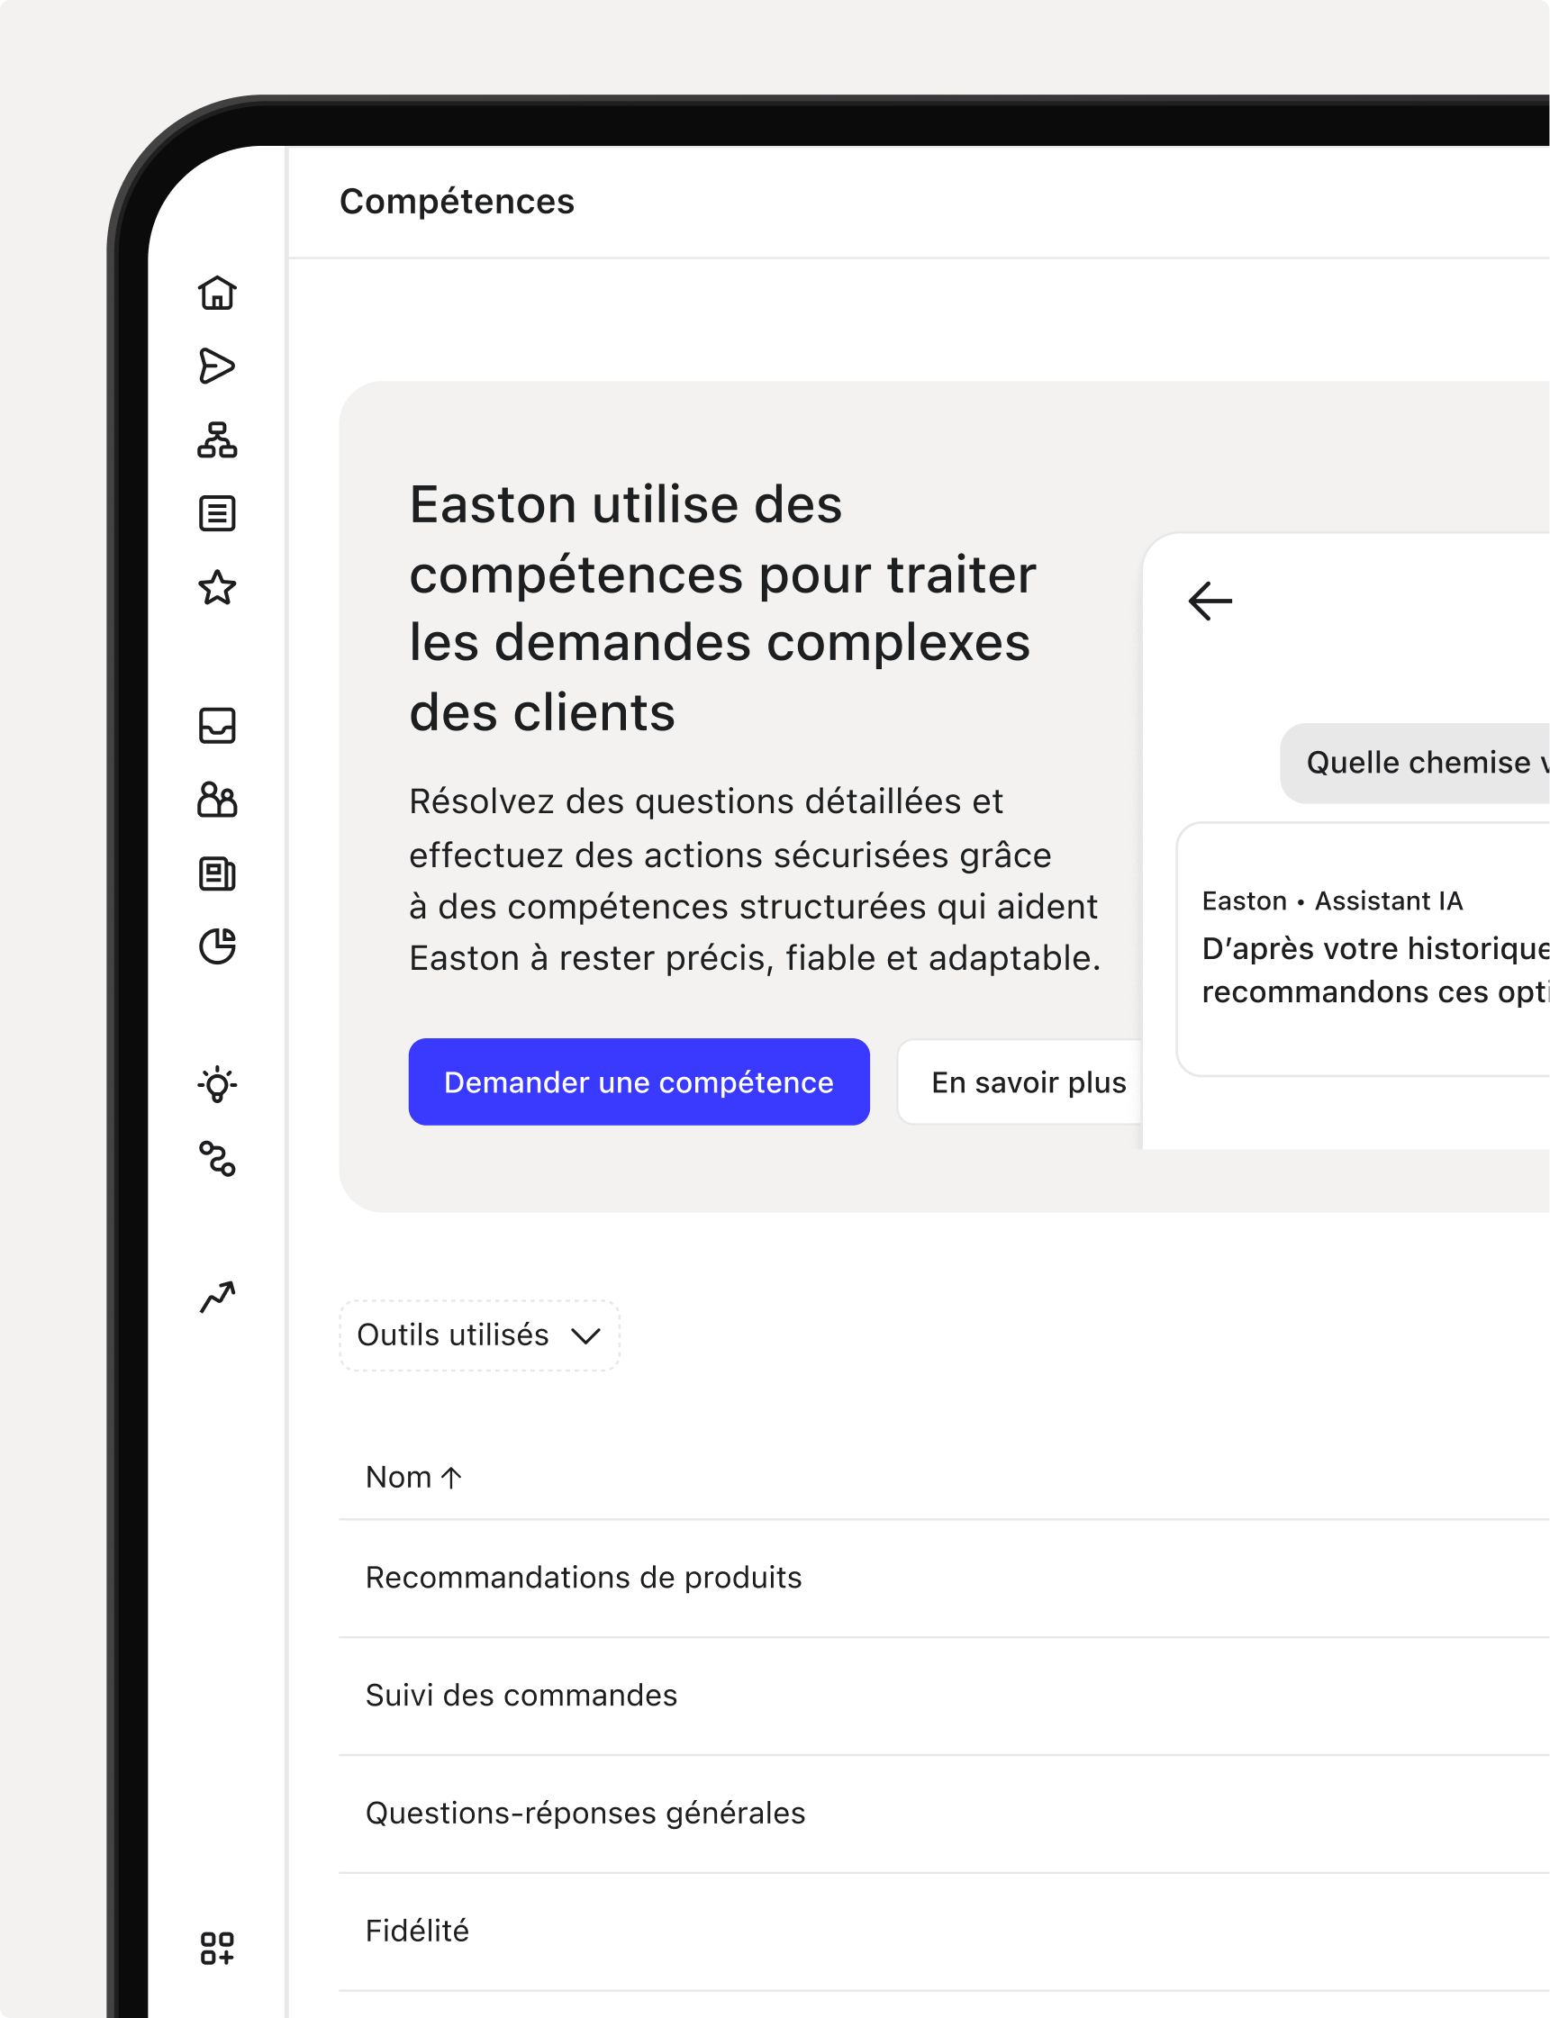Sort by Nom column arrow

pyautogui.click(x=451, y=1478)
